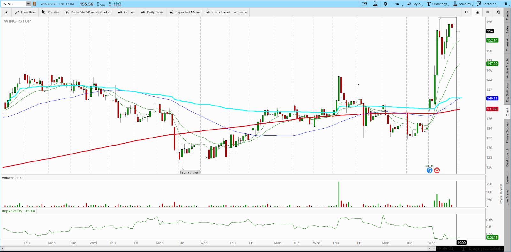
Task: Open the Live News sidebar tab
Action: 507,197
